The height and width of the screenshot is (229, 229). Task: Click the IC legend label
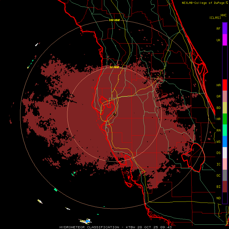click(x=218, y=164)
